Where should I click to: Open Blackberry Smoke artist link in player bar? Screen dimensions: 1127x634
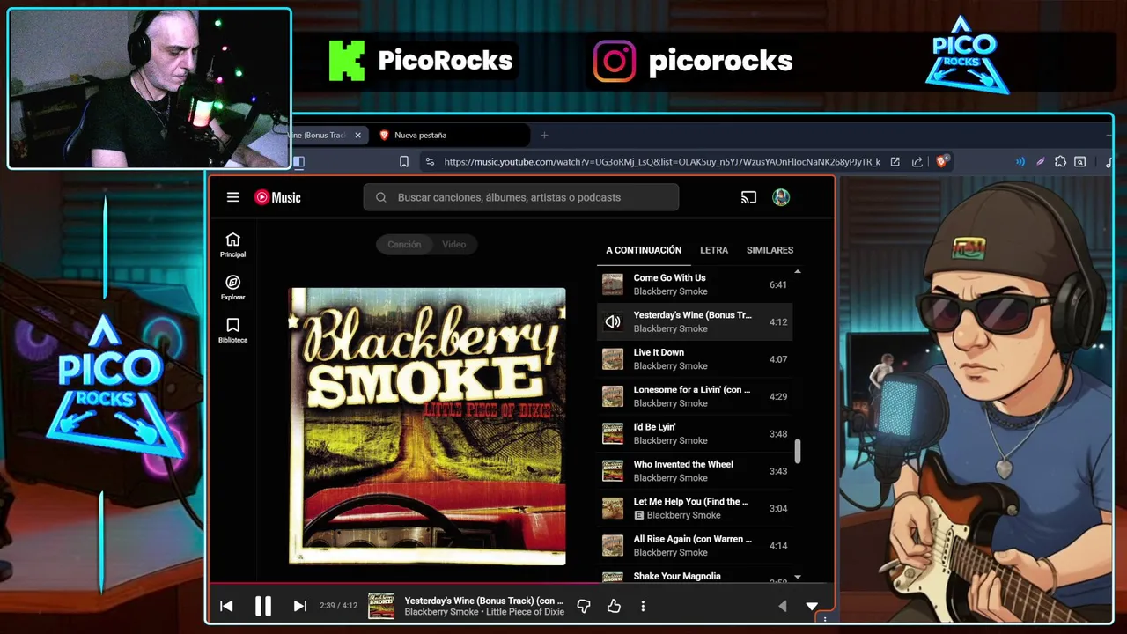coord(441,612)
